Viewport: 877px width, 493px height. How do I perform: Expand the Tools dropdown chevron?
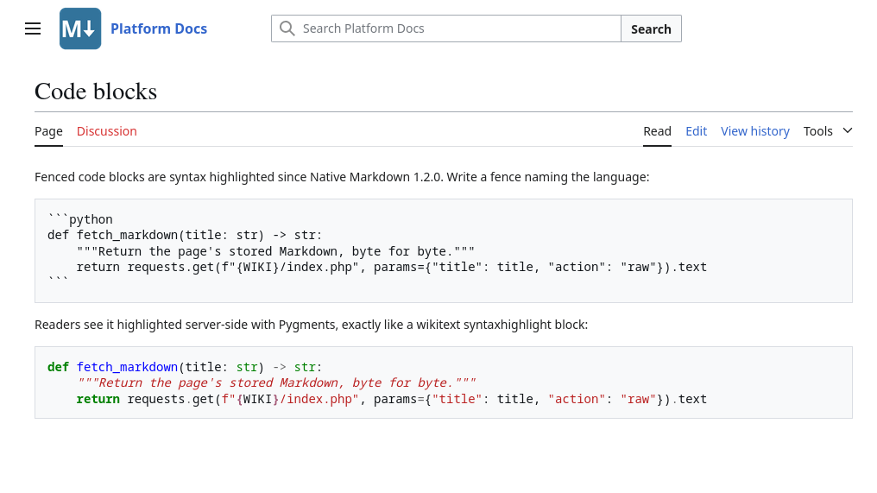point(848,130)
